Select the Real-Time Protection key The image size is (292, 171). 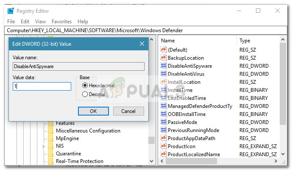80,161
